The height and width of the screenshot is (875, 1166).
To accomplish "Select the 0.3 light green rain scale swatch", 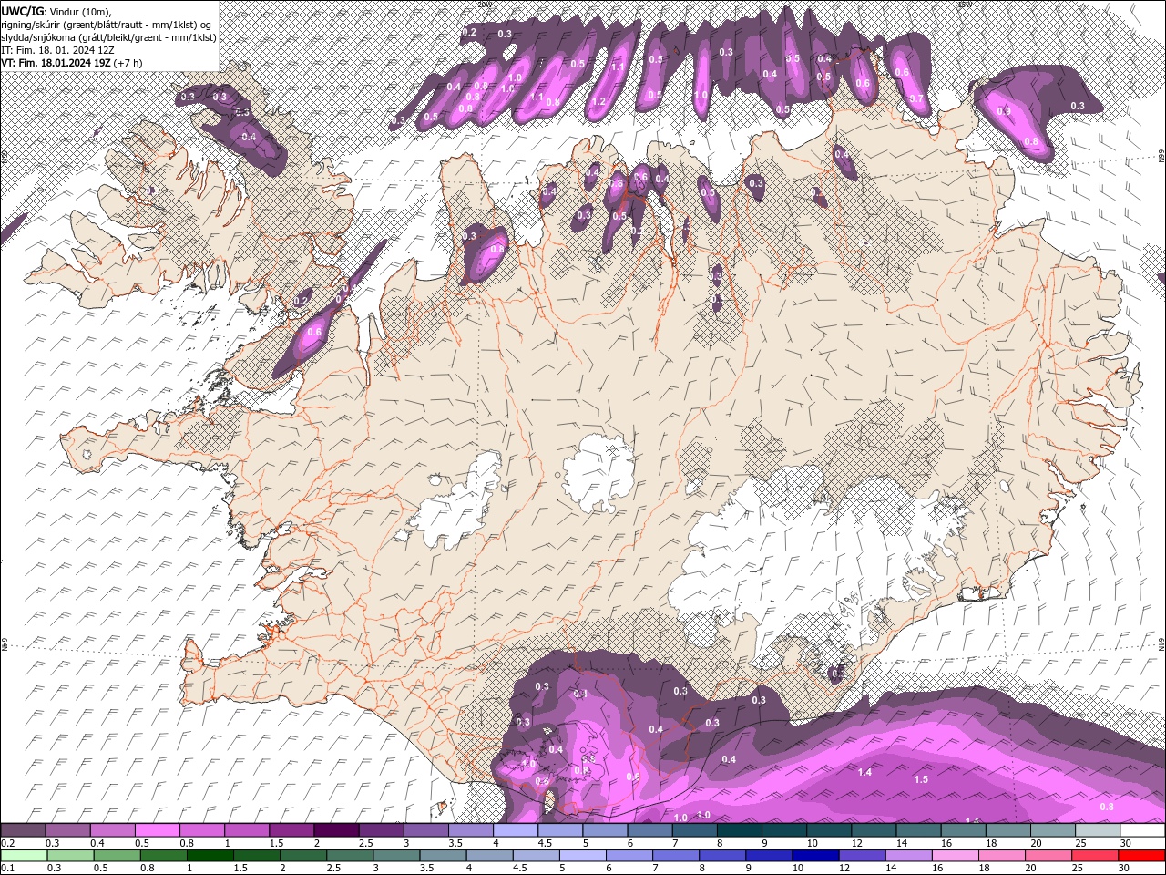I will pyautogui.click(x=70, y=855).
